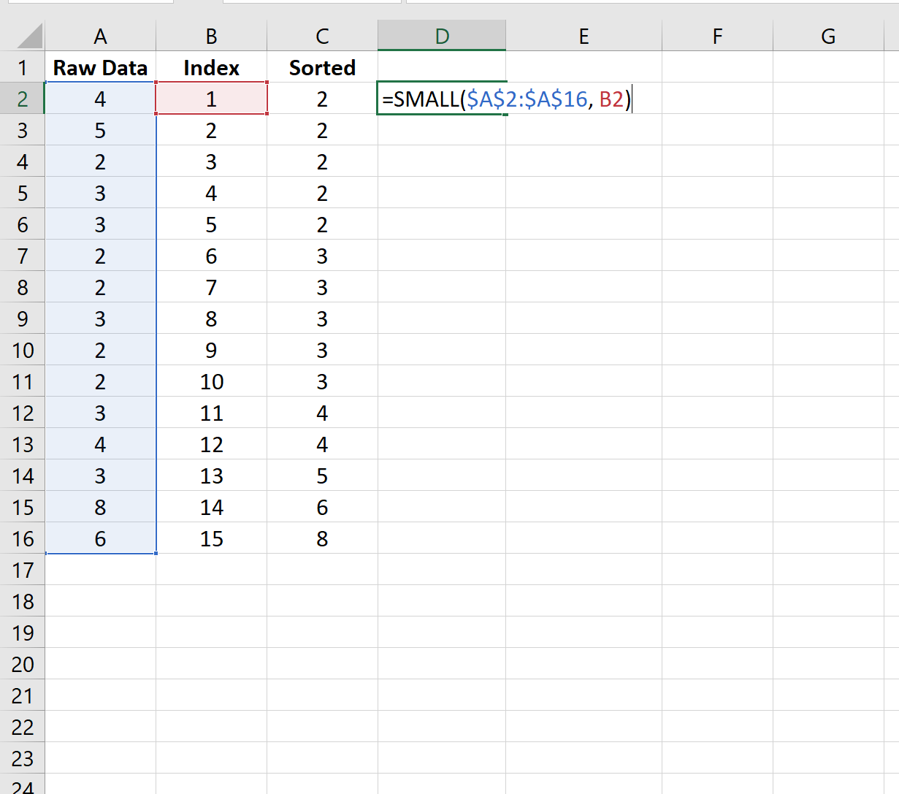Click Sorted cell with value 8
899x794 pixels.
pyautogui.click(x=322, y=538)
